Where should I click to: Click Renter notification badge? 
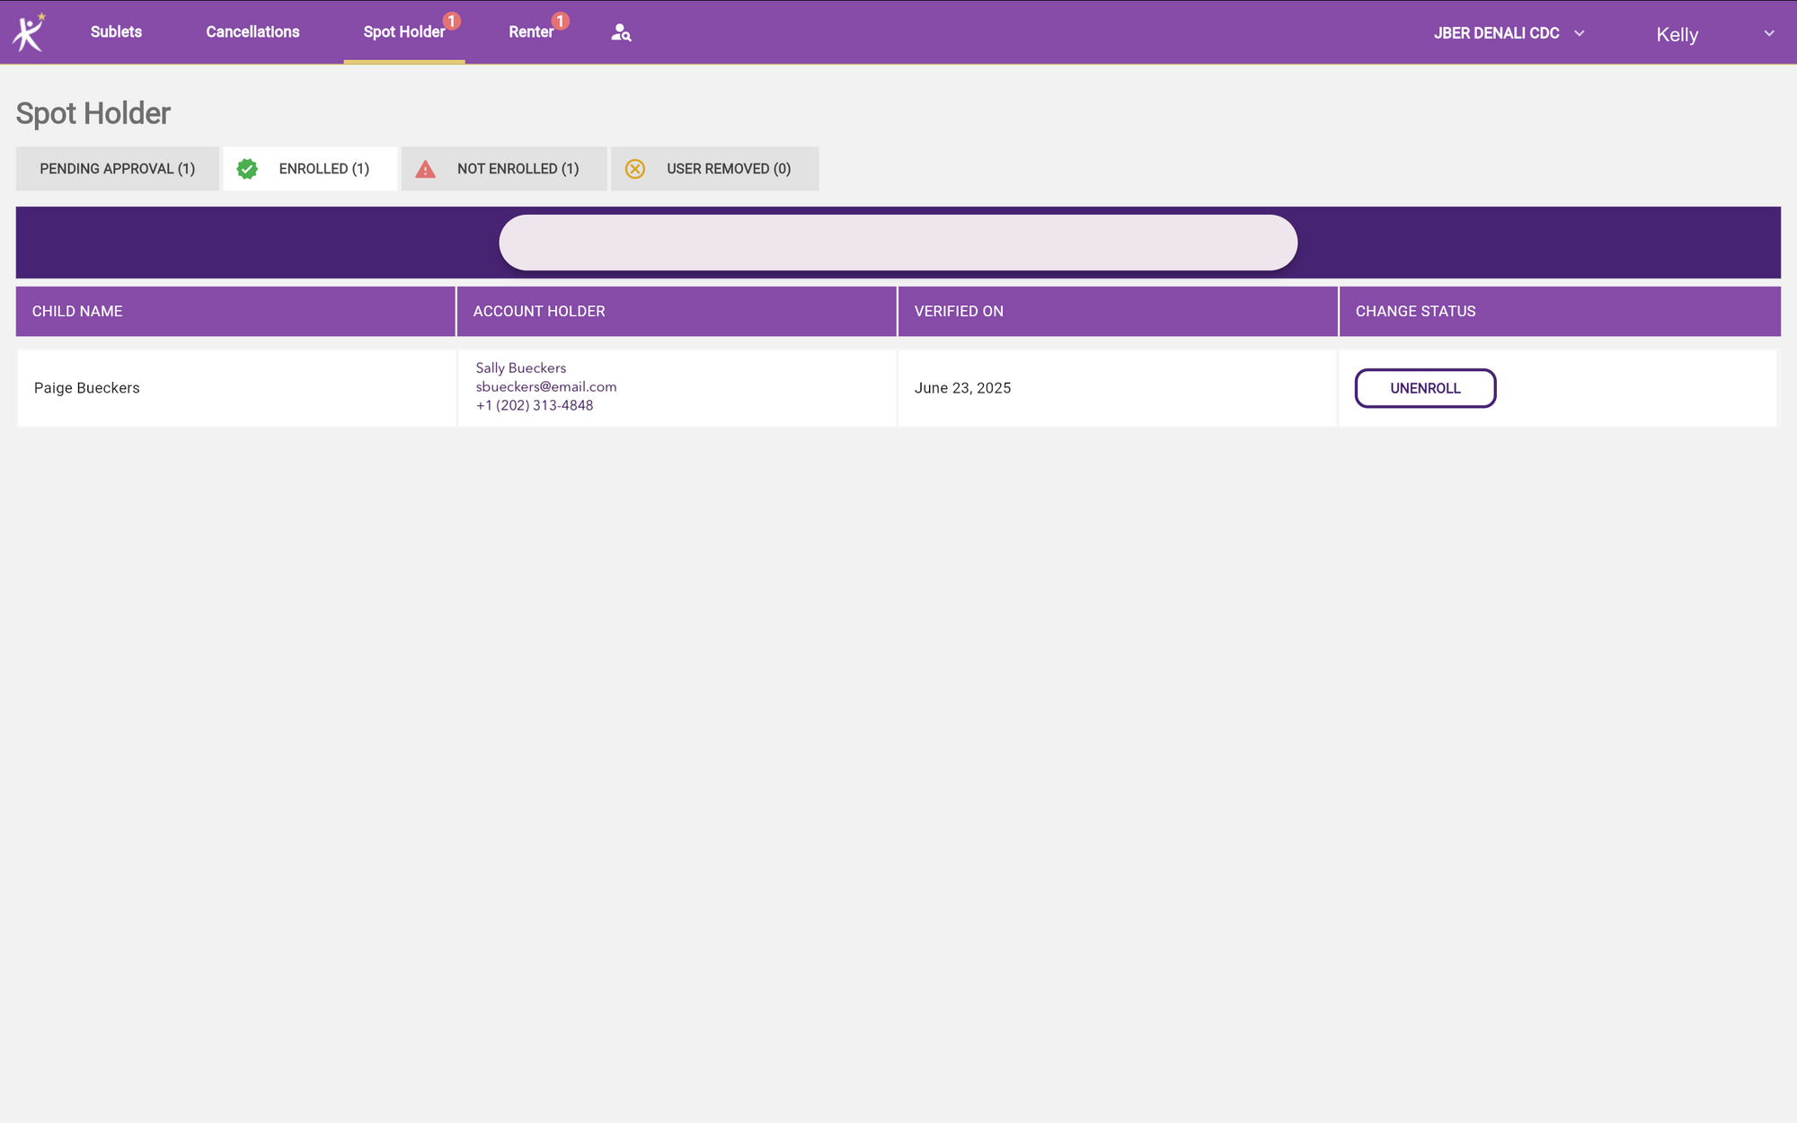tap(561, 20)
